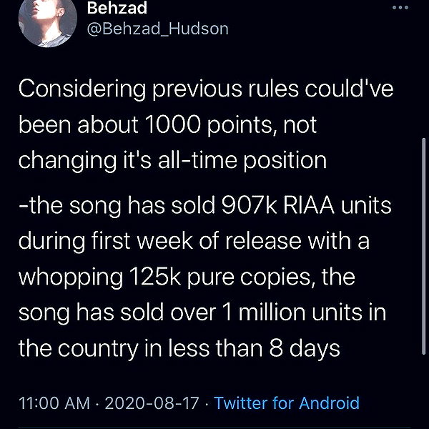Click the display name Behzad
Viewport: 429px width, 429px height.
tap(117, 8)
